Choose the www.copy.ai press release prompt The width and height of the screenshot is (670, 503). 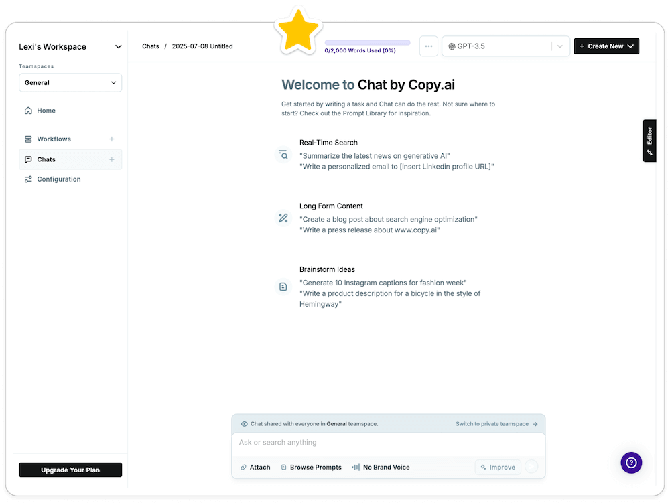click(x=370, y=230)
